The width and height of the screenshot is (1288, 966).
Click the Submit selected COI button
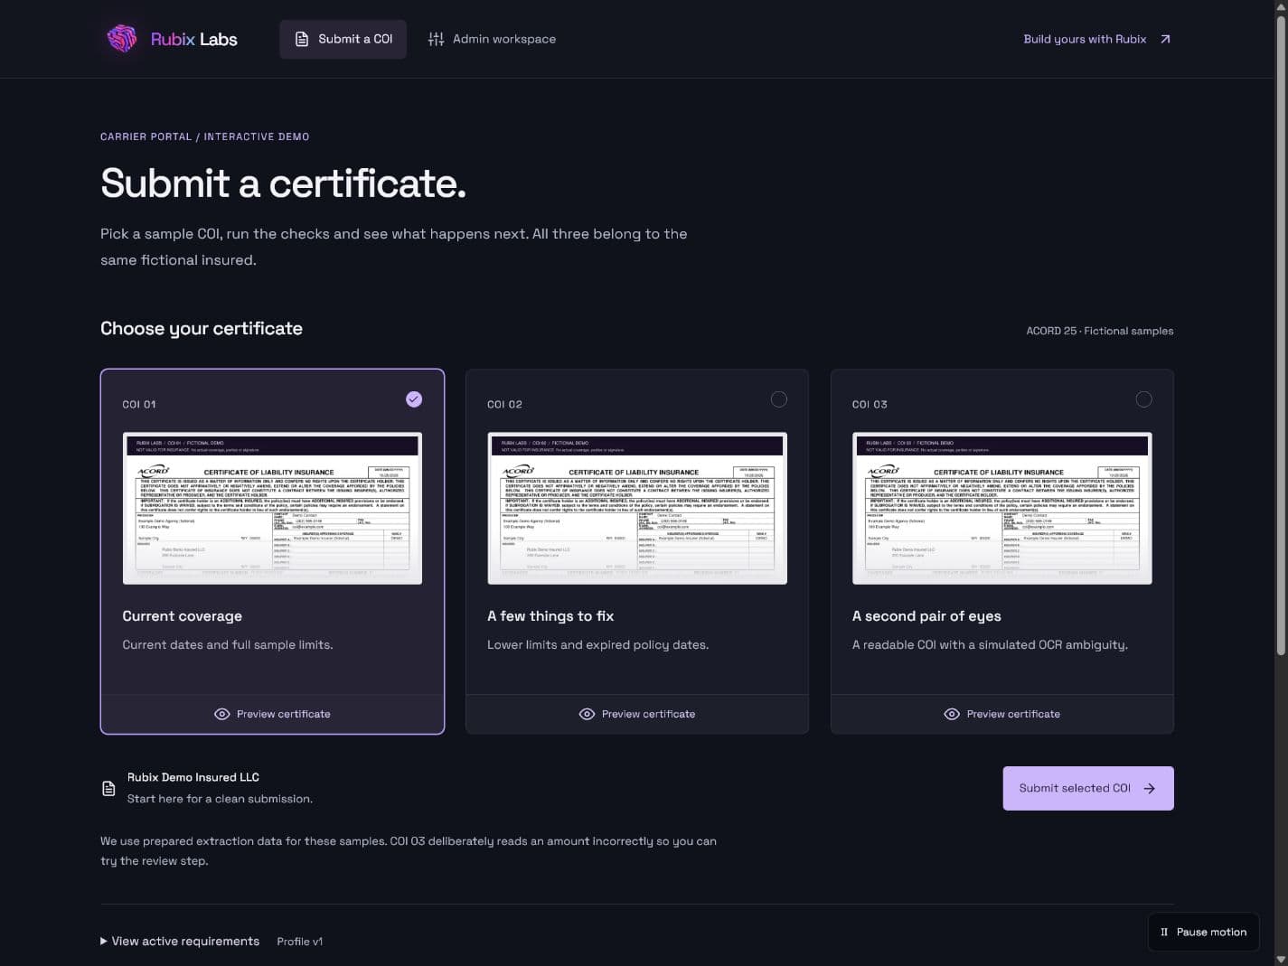click(x=1088, y=788)
